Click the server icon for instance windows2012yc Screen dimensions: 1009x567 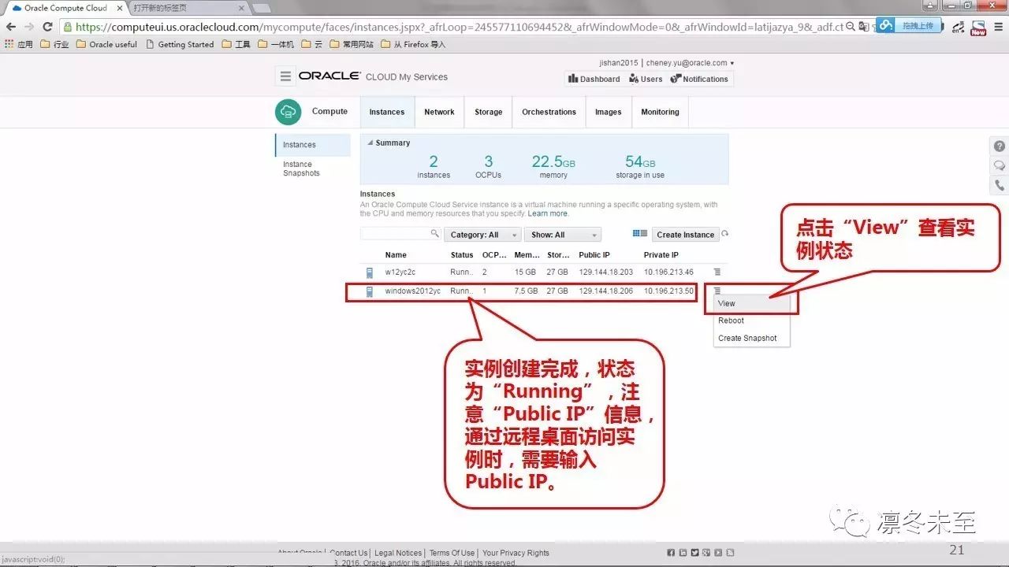pos(369,291)
